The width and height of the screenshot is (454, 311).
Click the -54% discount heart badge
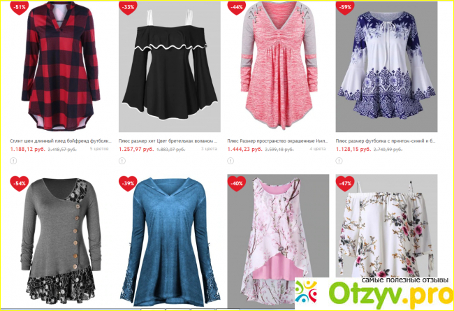tap(20, 184)
